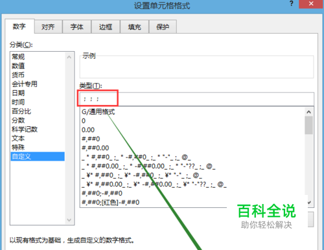The image size is (324, 250).
Task: Open the 填充 tab
Action: (134, 27)
